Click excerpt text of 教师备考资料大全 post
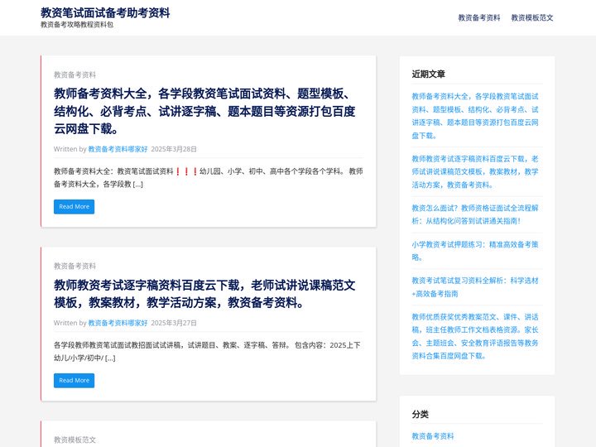 [209, 177]
